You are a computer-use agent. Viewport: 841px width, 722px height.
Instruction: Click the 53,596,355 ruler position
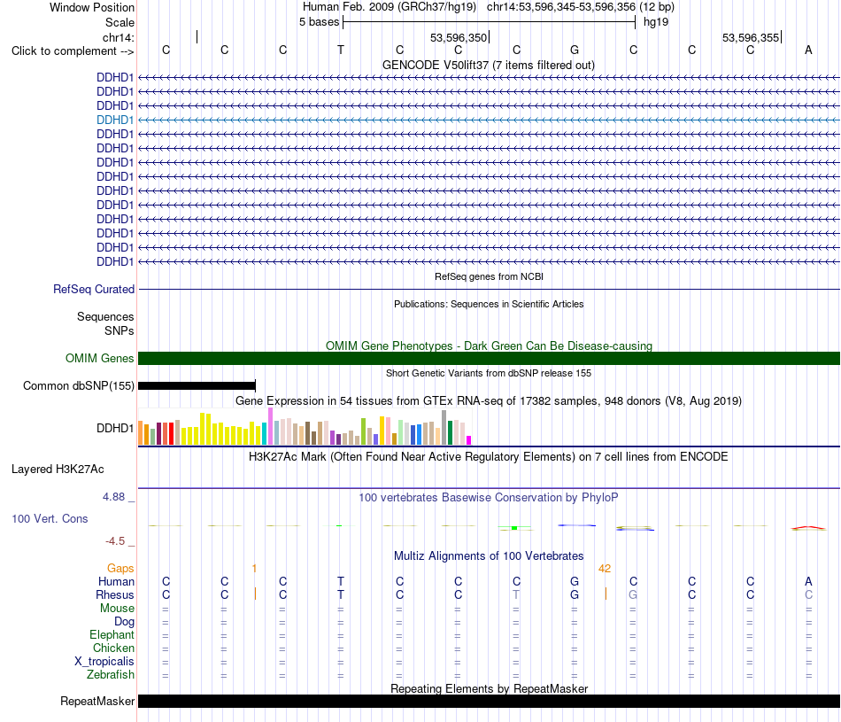[751, 37]
